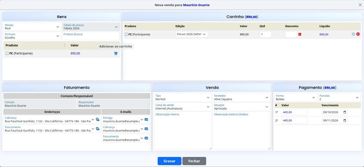
Task: Sort the Itens list by Produto
Action: [64, 45]
